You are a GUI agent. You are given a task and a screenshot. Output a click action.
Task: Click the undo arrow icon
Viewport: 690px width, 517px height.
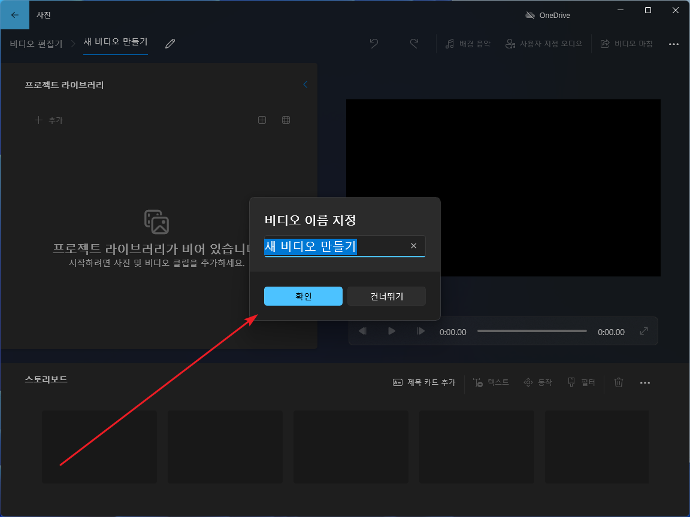[374, 43]
